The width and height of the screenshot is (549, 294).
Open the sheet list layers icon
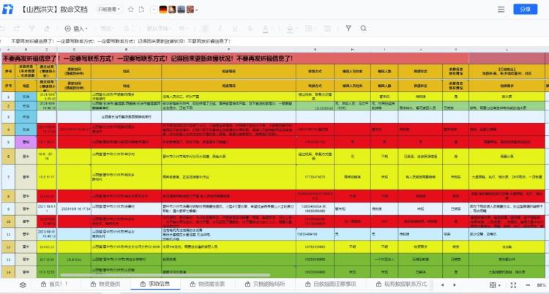point(23,284)
